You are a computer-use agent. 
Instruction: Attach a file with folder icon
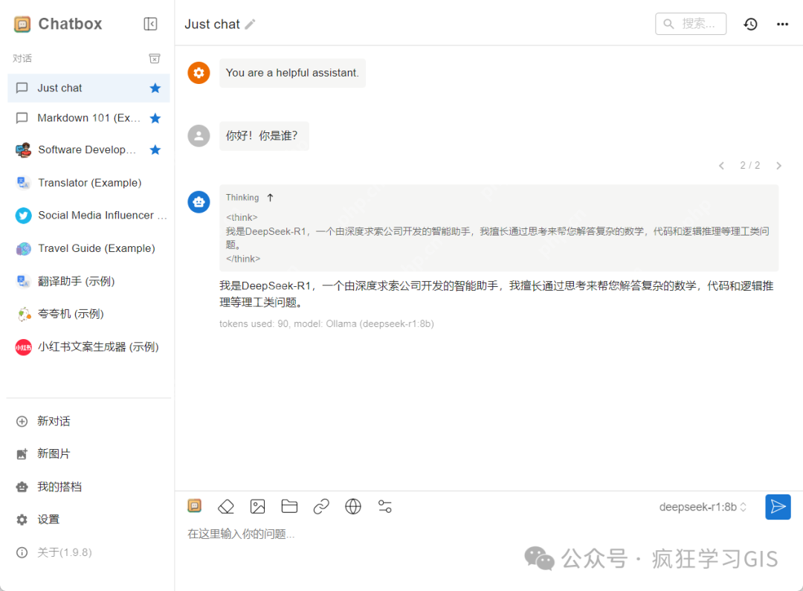[289, 506]
